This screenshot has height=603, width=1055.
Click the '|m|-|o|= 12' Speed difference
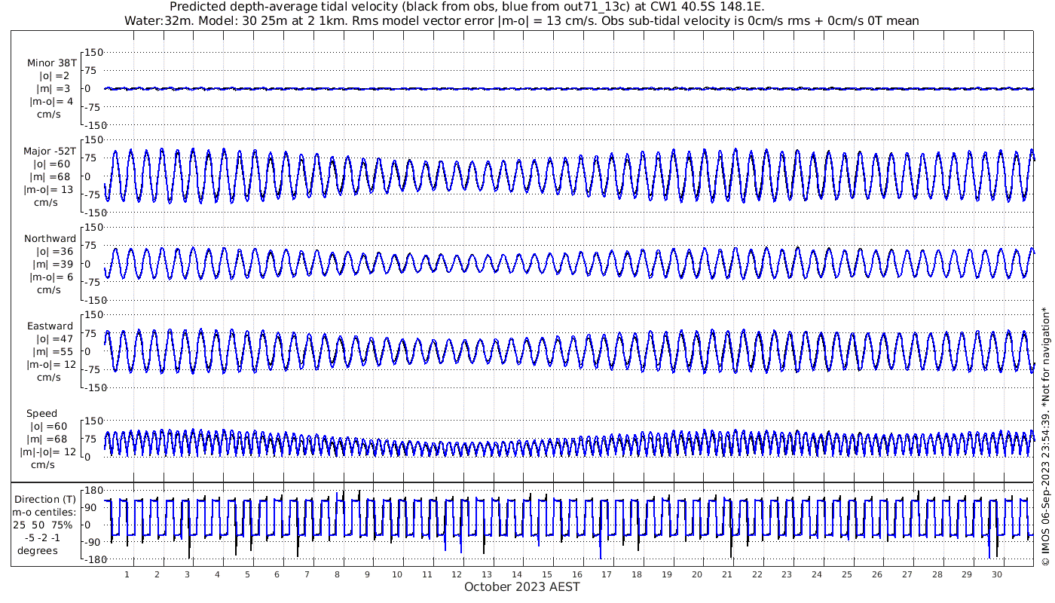click(x=48, y=452)
